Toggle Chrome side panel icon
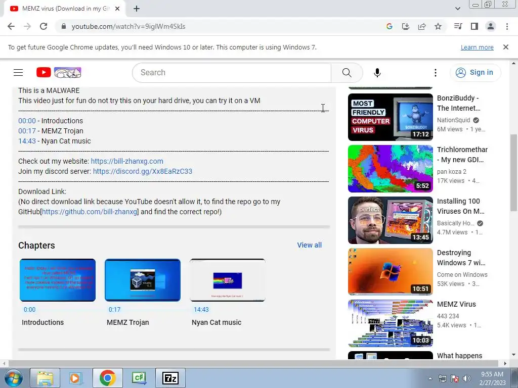This screenshot has height=388, width=518. (474, 26)
